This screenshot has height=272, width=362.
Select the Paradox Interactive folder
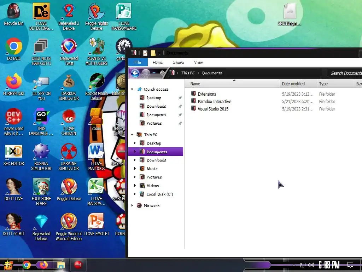[215, 101]
